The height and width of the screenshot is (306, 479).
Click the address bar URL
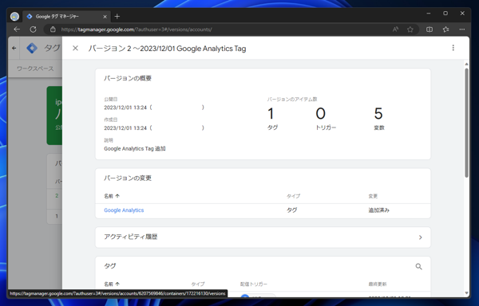click(137, 29)
